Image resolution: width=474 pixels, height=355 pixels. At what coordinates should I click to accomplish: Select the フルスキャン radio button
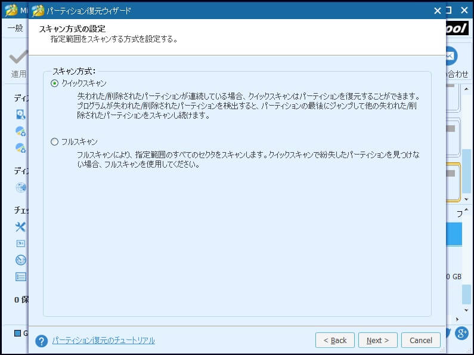(55, 142)
